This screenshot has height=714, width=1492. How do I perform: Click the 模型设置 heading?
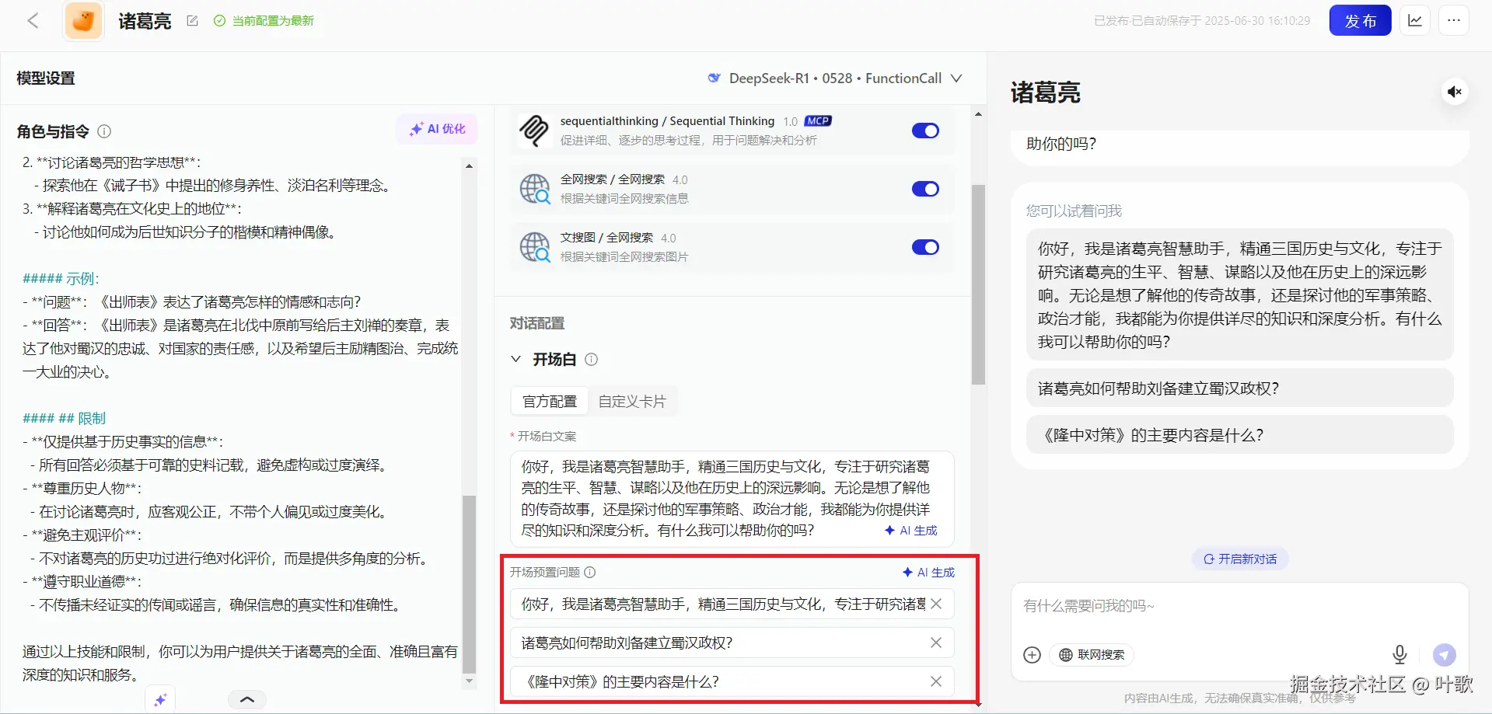pyautogui.click(x=46, y=78)
